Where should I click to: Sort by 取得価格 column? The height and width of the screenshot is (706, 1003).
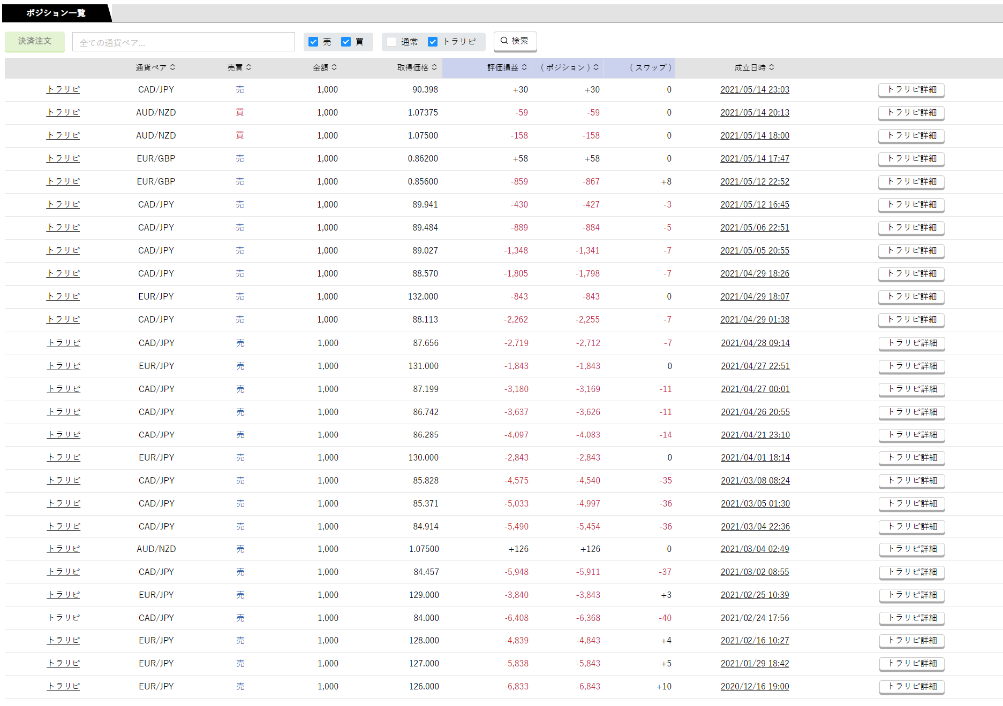coord(417,67)
